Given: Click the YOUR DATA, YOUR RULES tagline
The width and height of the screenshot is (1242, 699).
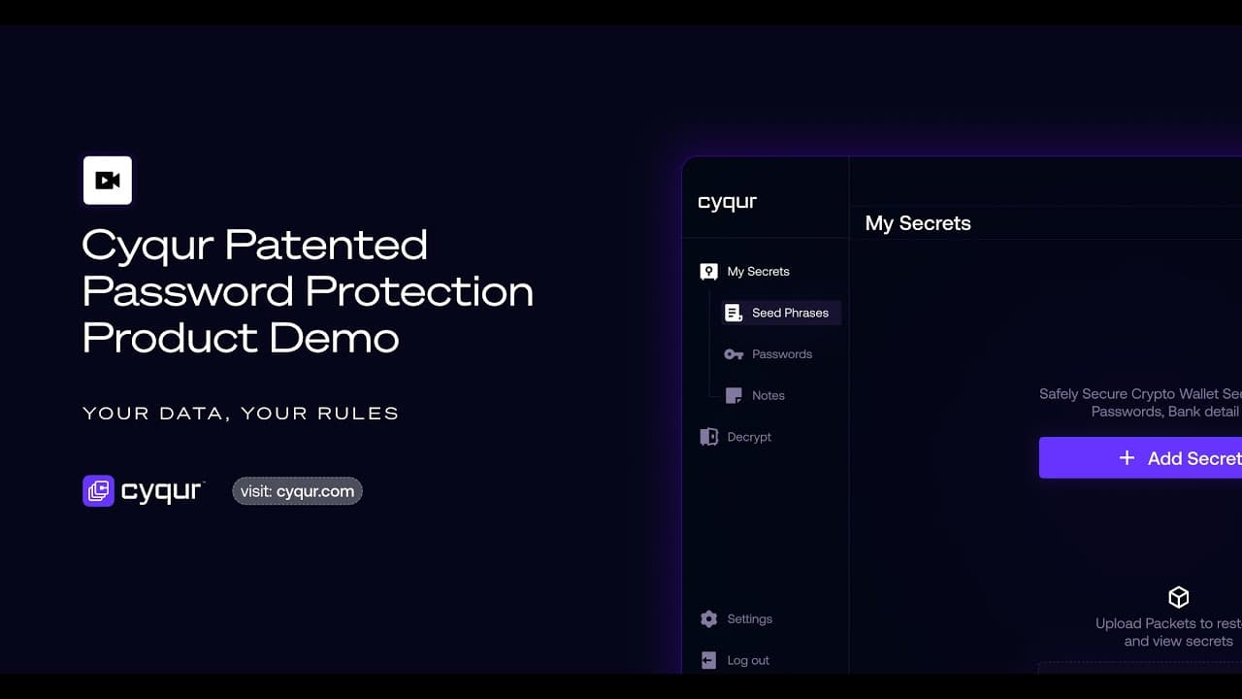Looking at the screenshot, I should 241,414.
